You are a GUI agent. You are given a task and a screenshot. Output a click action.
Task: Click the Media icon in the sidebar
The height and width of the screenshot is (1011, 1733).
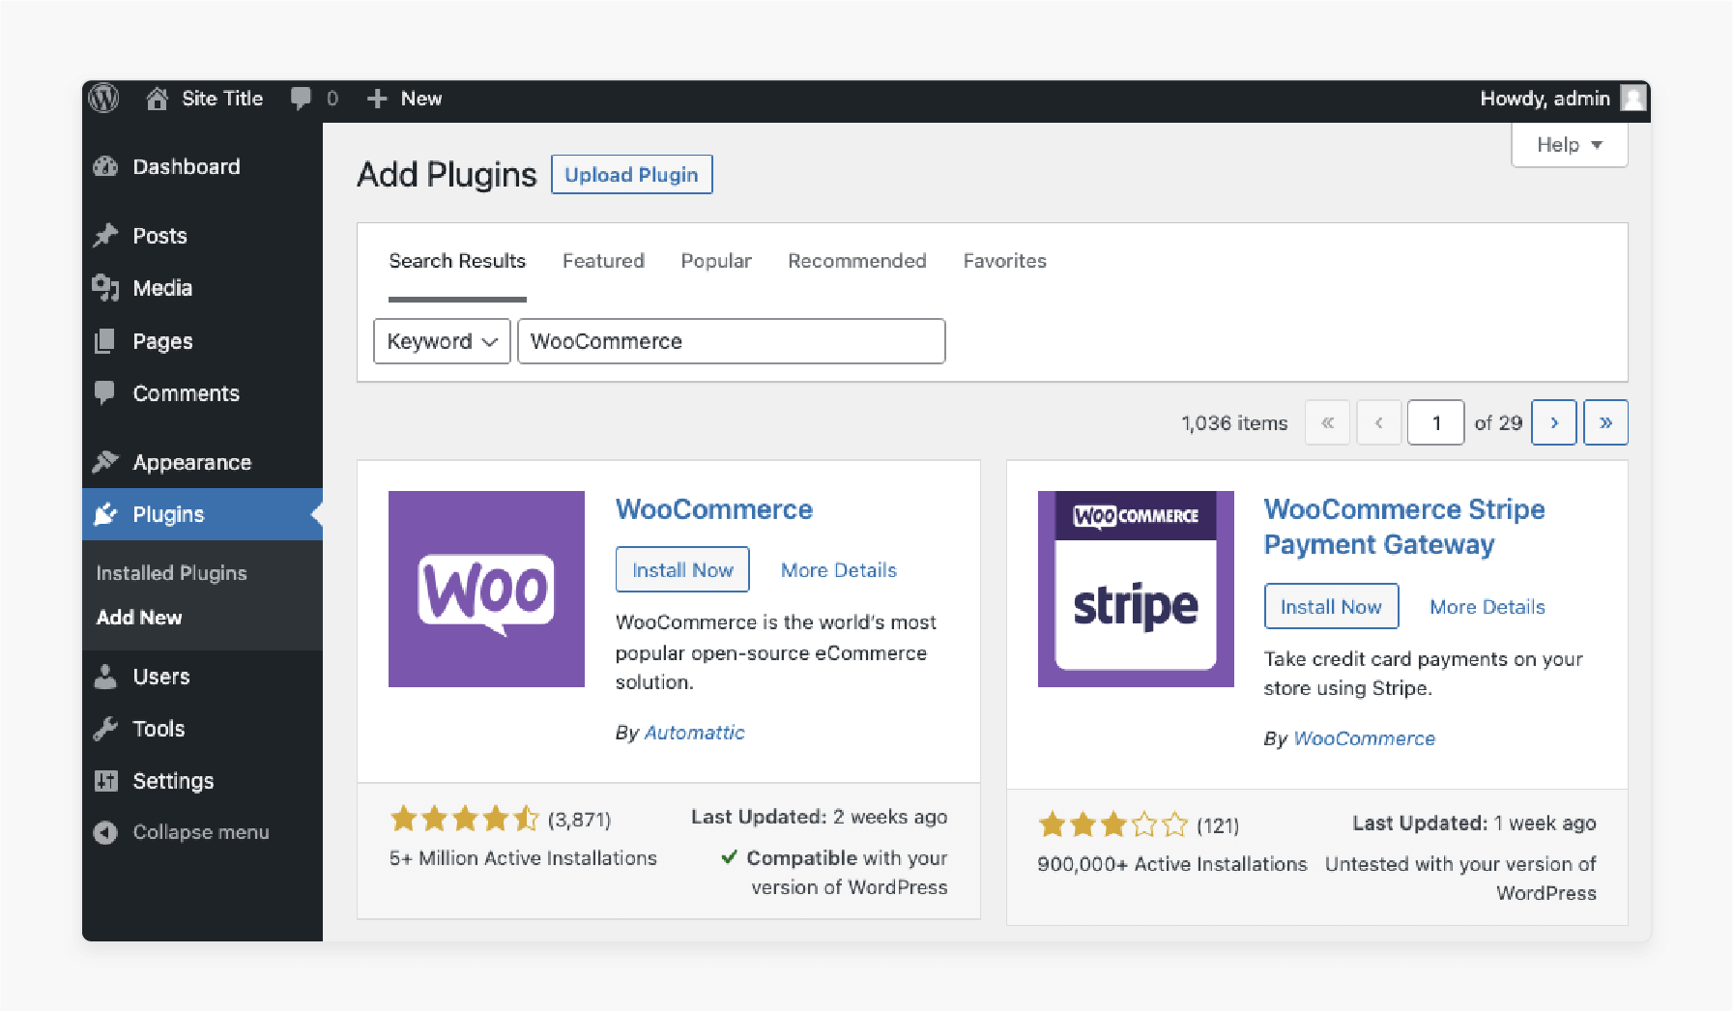[x=105, y=288]
